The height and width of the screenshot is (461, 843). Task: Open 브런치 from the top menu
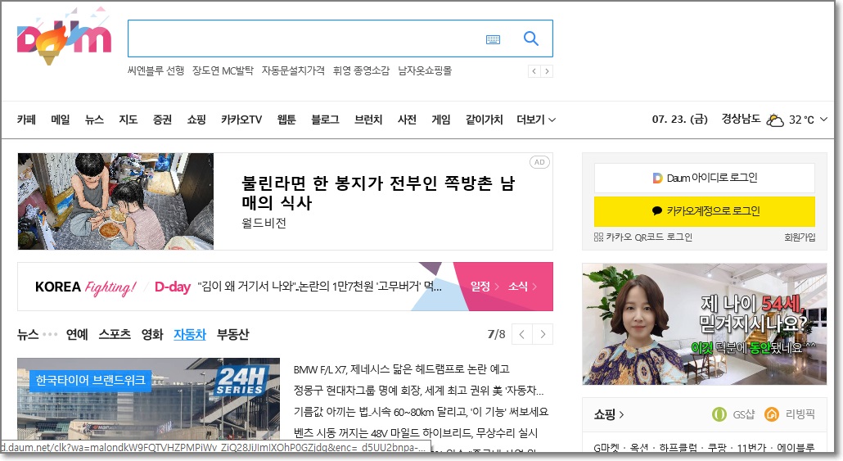tap(368, 120)
